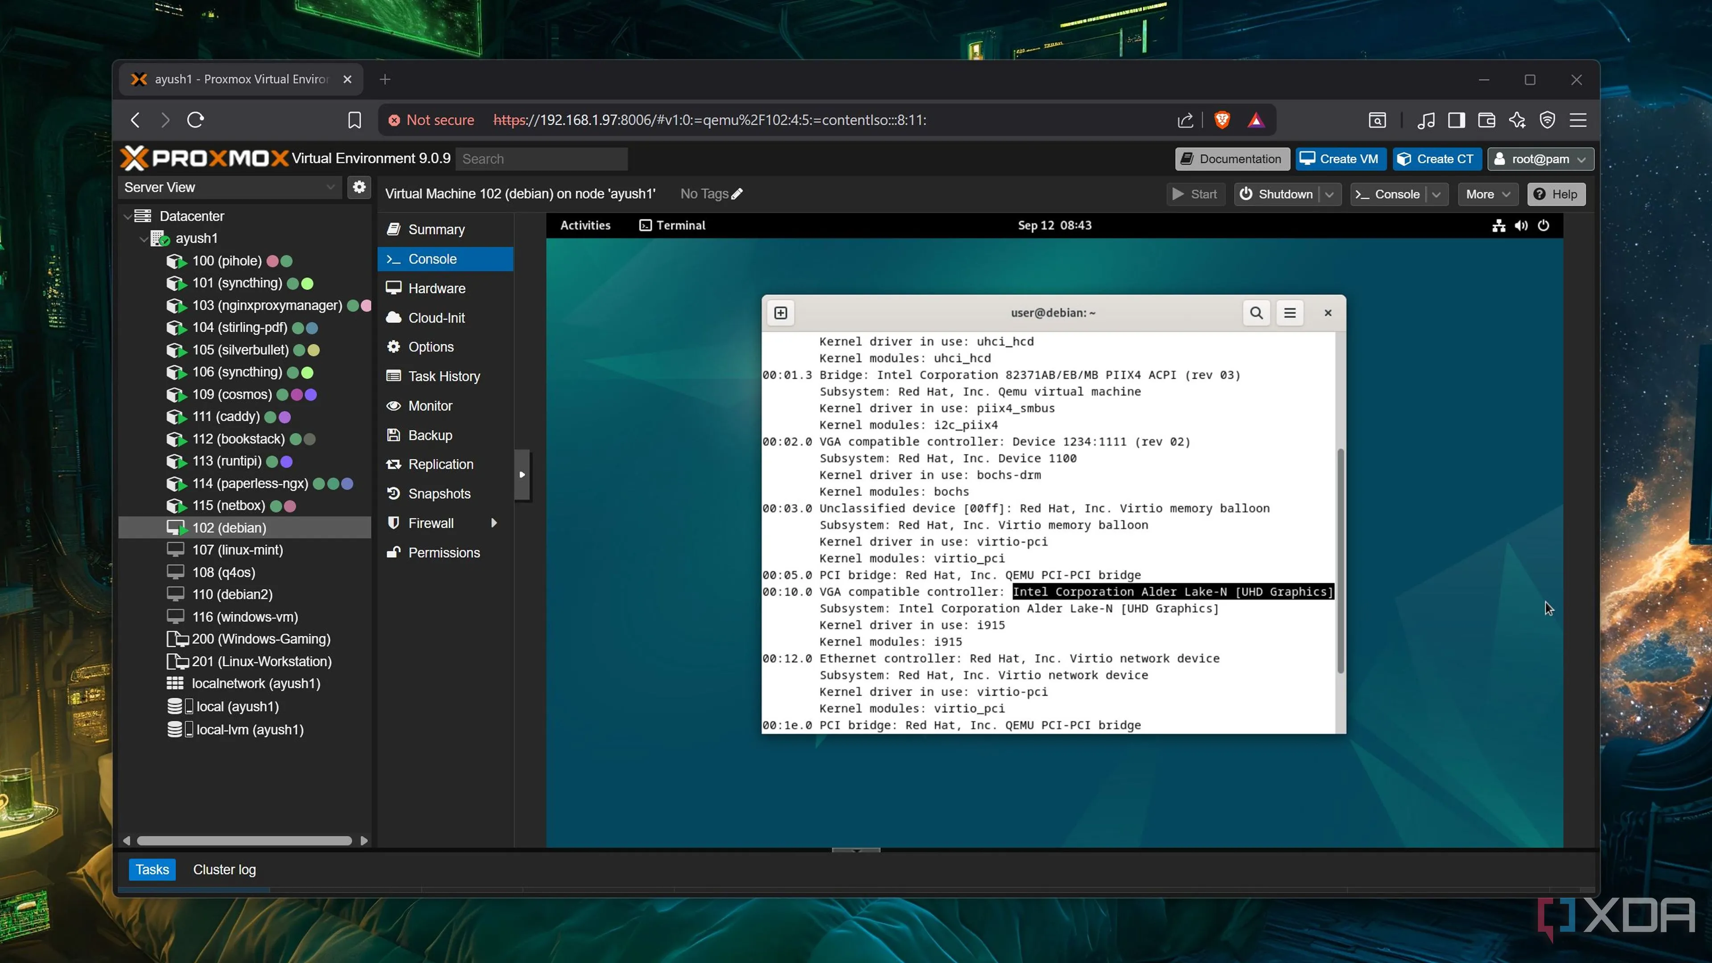
Task: Open the Brave VPN shield icon
Action: (x=1548, y=120)
